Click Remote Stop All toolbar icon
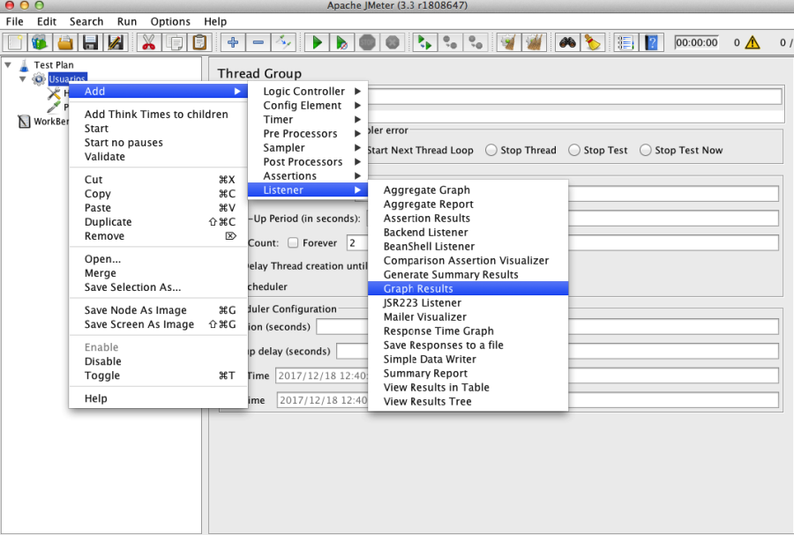 450,42
